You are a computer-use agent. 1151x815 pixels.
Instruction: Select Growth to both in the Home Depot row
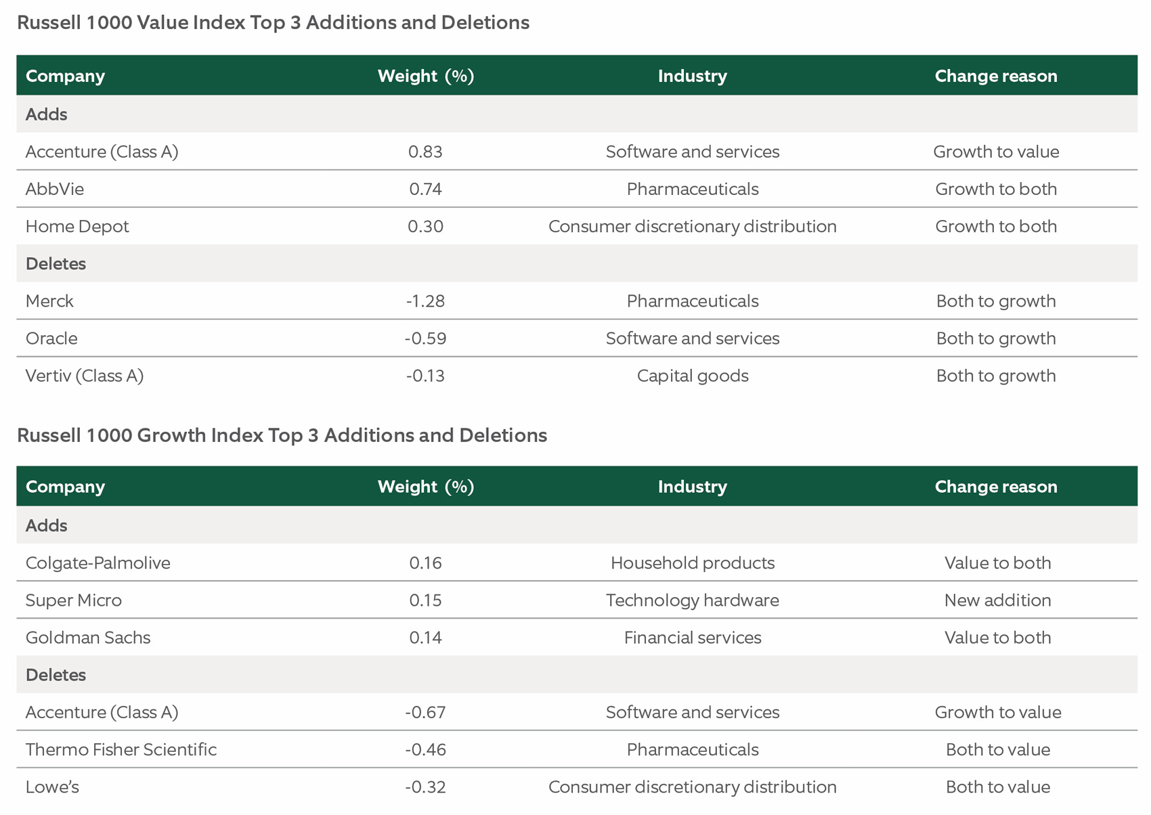[x=996, y=226]
